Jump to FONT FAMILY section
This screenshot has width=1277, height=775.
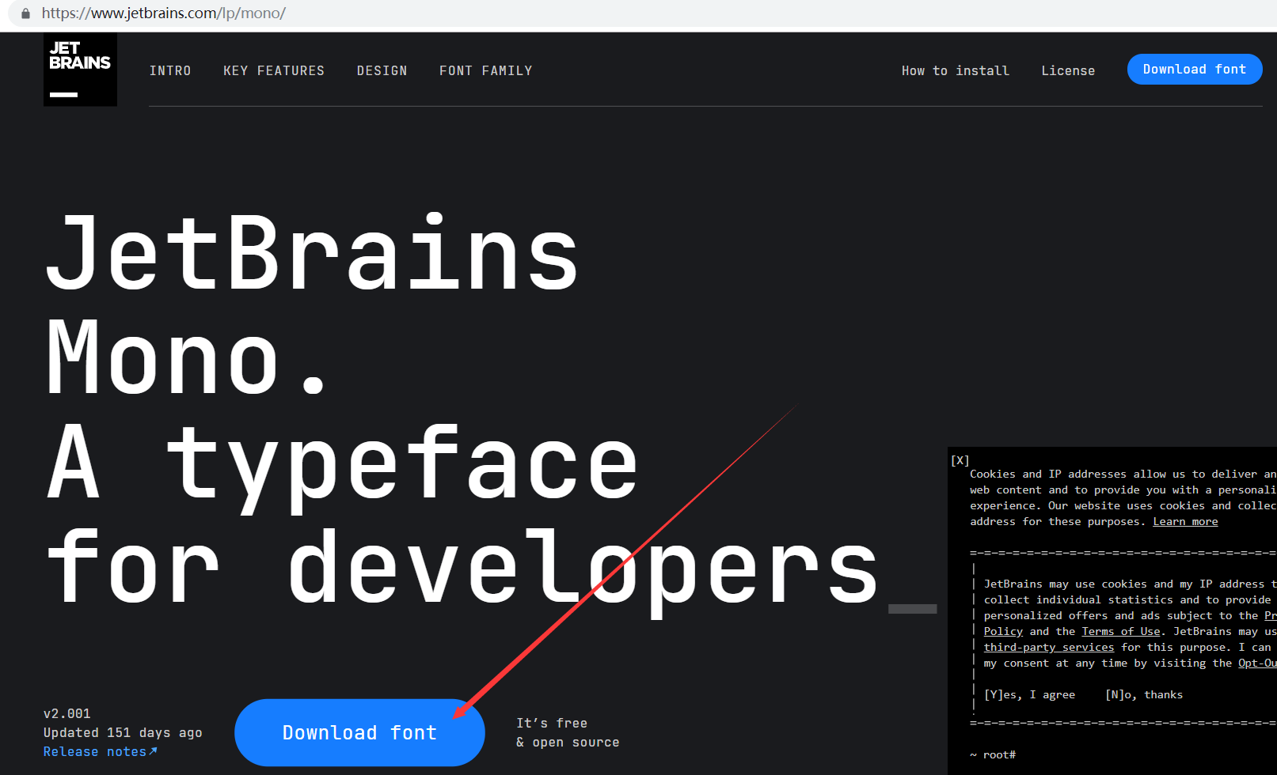tap(486, 71)
